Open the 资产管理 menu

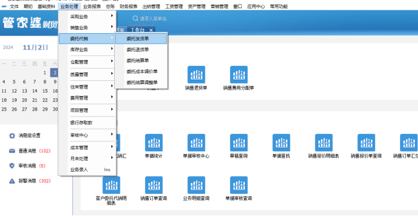pyautogui.click(x=197, y=6)
